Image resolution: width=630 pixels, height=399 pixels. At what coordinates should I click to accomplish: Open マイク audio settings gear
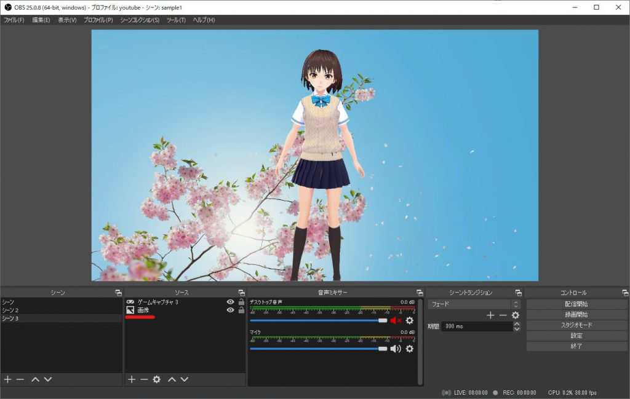[409, 349]
